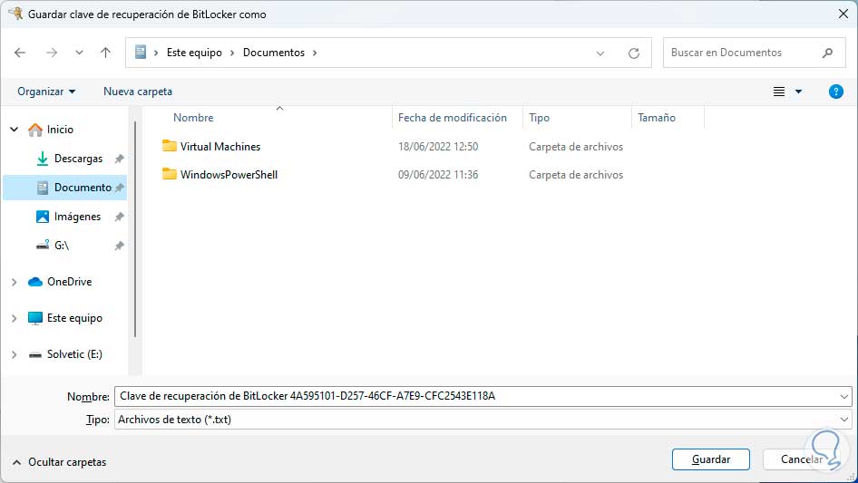Click date 18/06/2022 12:50

pyautogui.click(x=438, y=147)
